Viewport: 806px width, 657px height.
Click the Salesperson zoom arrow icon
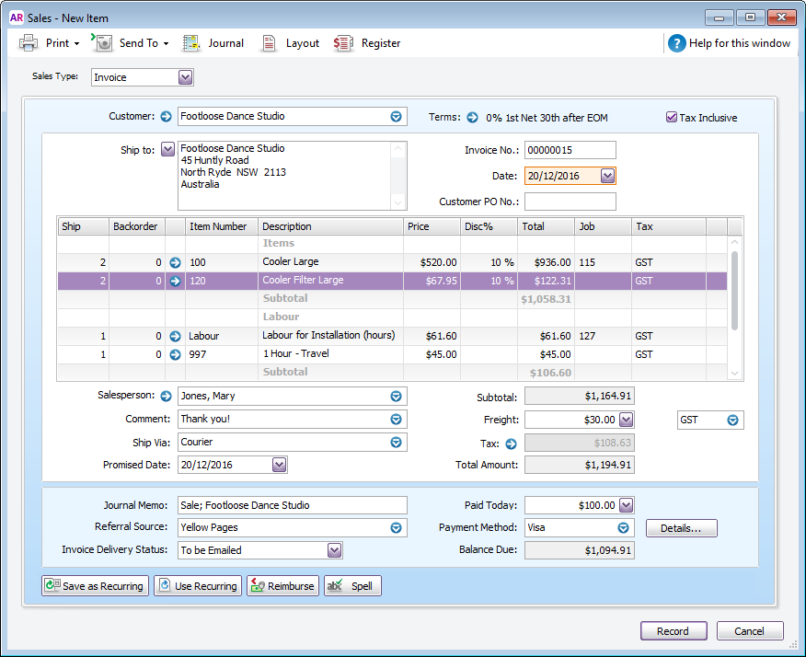coord(166,396)
